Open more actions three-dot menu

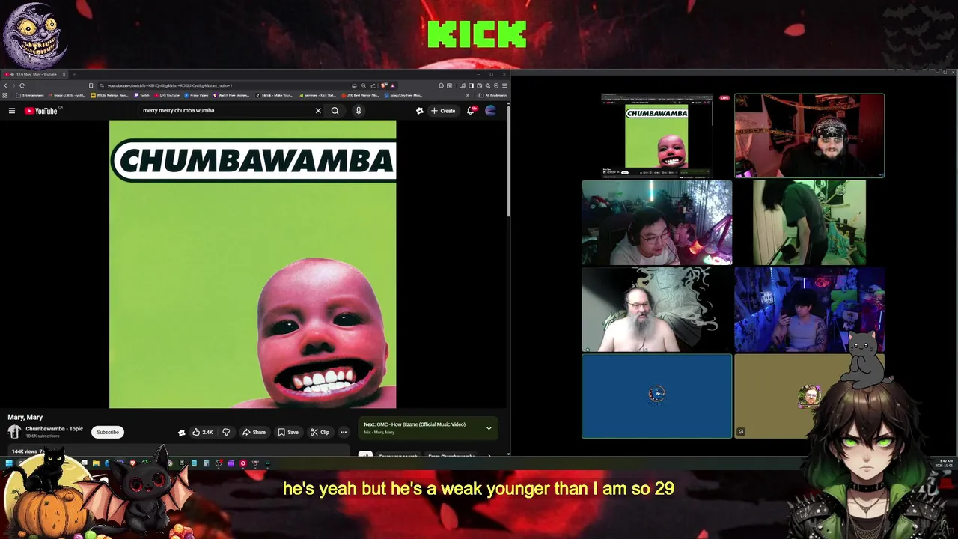tap(344, 432)
